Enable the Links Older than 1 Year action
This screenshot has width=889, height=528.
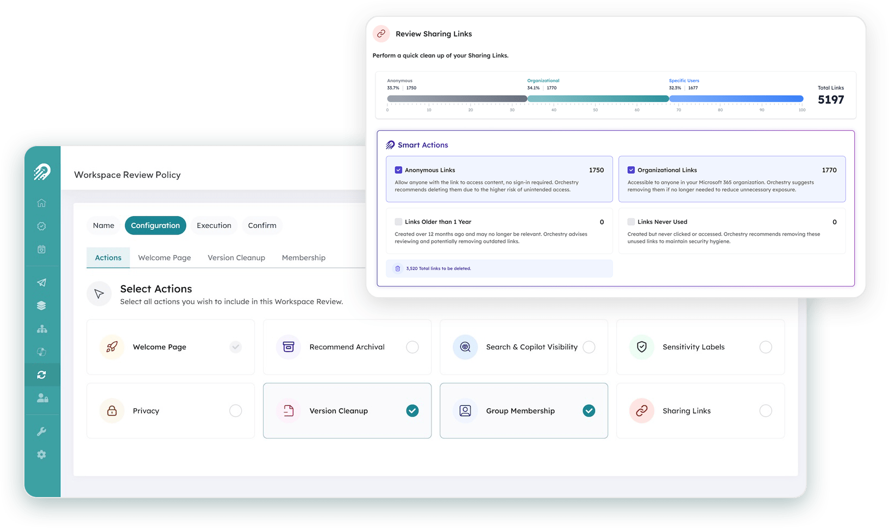coord(398,222)
